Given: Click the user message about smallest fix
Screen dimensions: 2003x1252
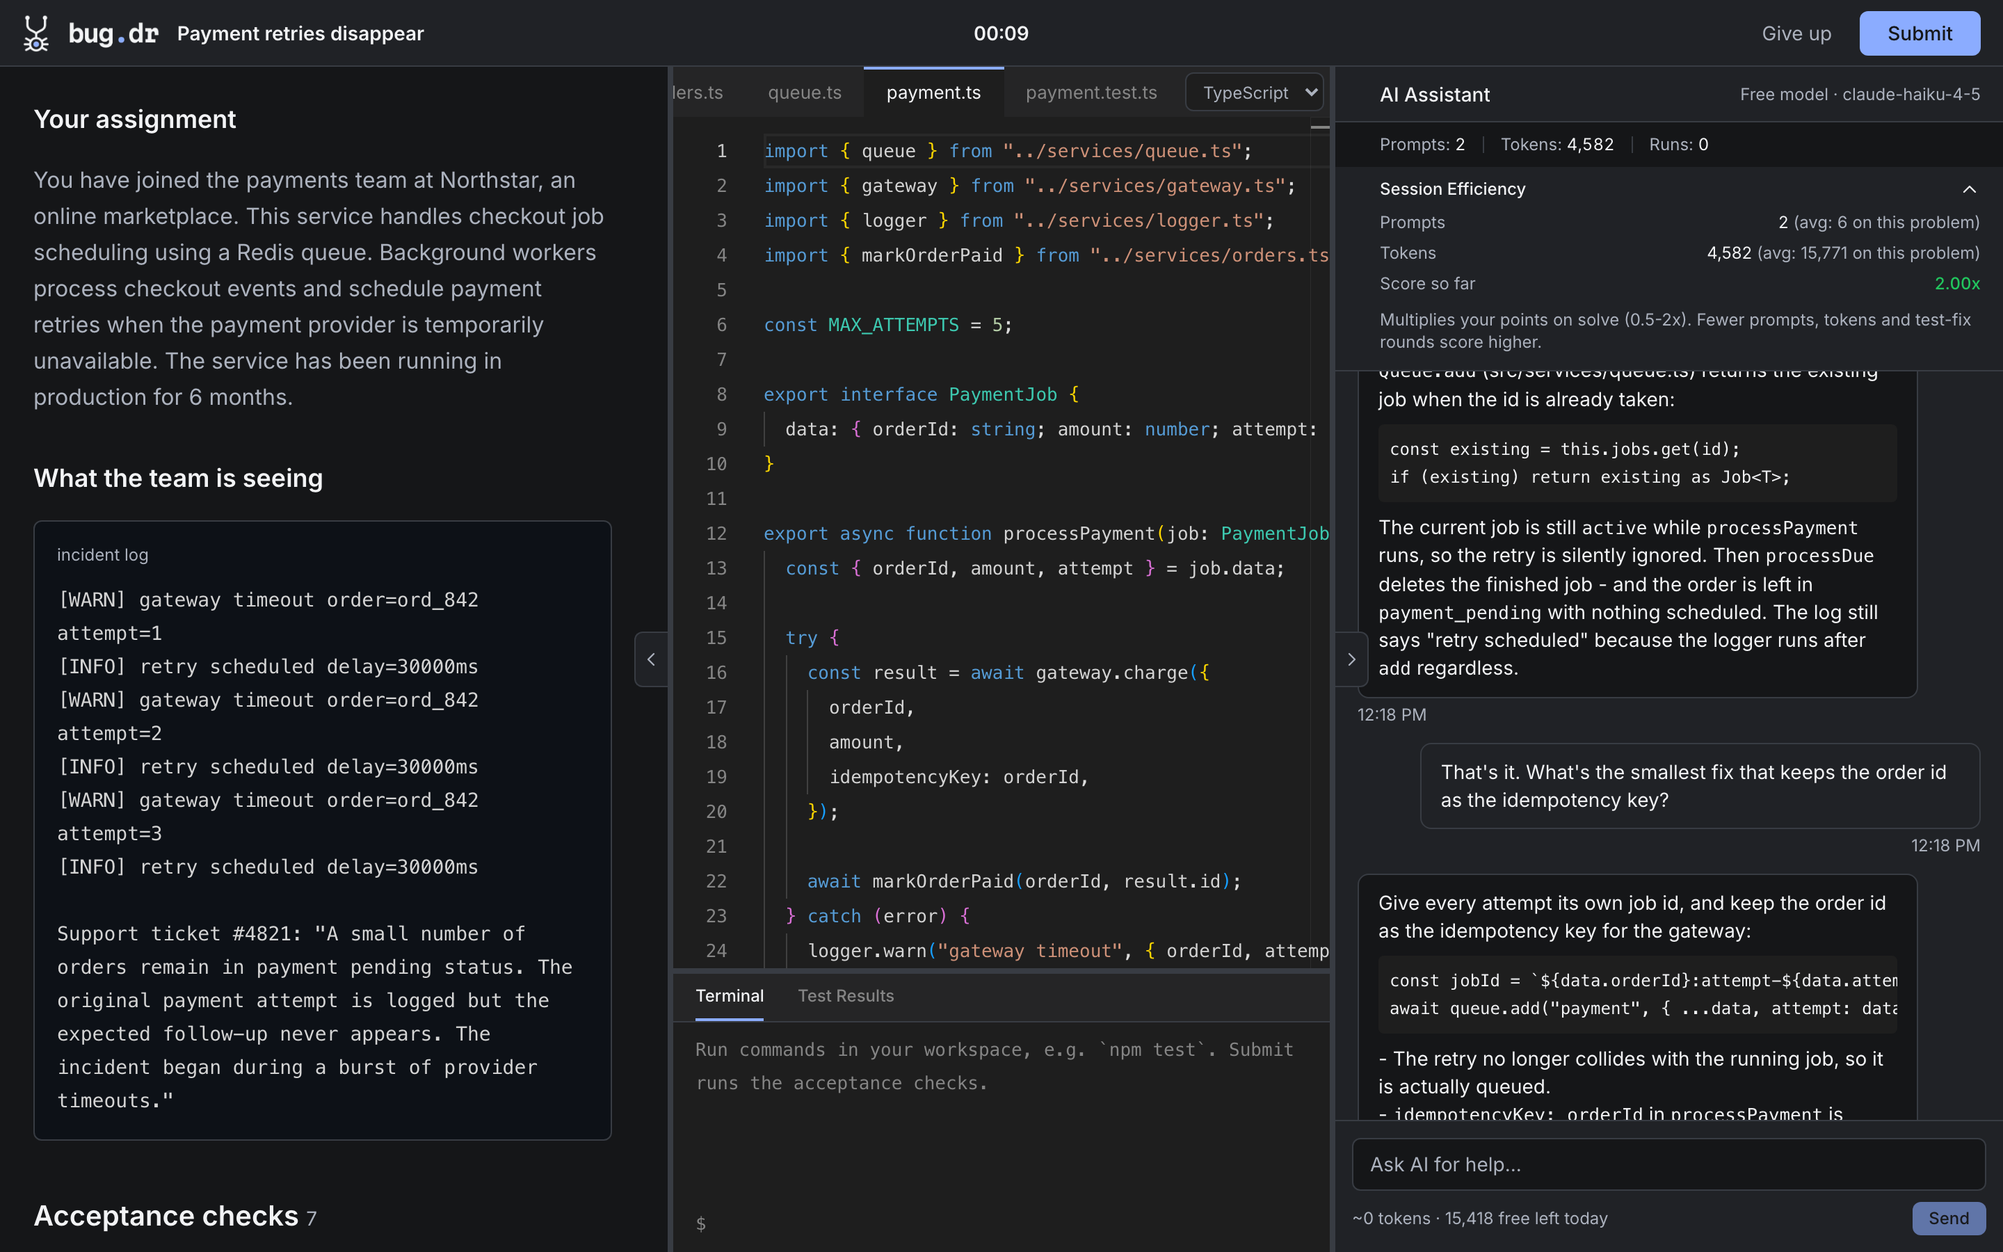Looking at the screenshot, I should [1700, 786].
